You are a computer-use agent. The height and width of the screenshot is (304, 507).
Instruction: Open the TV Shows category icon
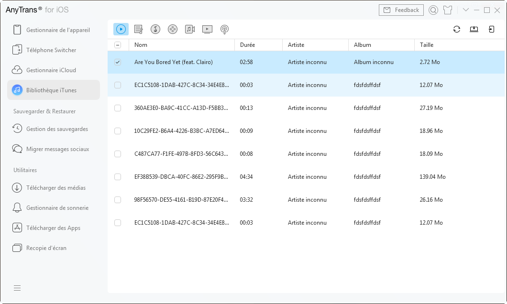[207, 29]
